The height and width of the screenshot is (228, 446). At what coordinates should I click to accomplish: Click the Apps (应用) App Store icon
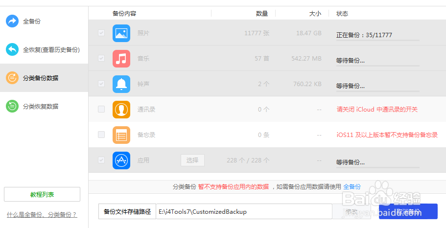click(x=121, y=160)
